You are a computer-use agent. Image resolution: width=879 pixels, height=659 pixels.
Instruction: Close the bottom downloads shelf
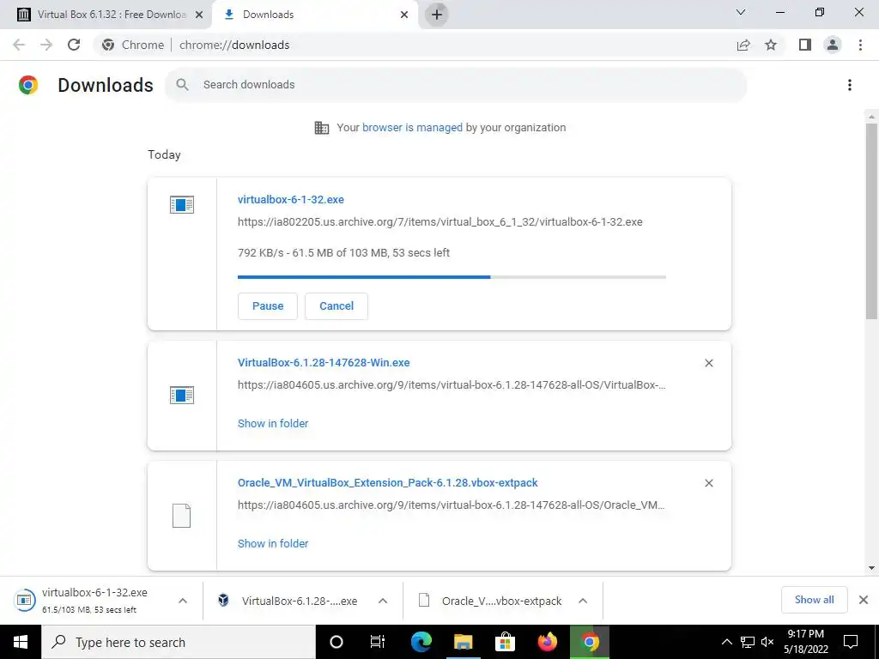click(864, 600)
